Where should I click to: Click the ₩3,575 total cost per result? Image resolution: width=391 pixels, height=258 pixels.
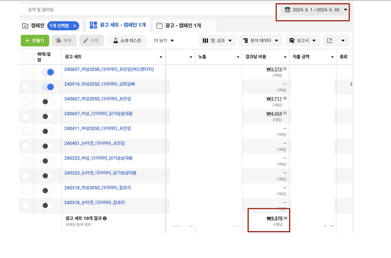click(x=275, y=218)
